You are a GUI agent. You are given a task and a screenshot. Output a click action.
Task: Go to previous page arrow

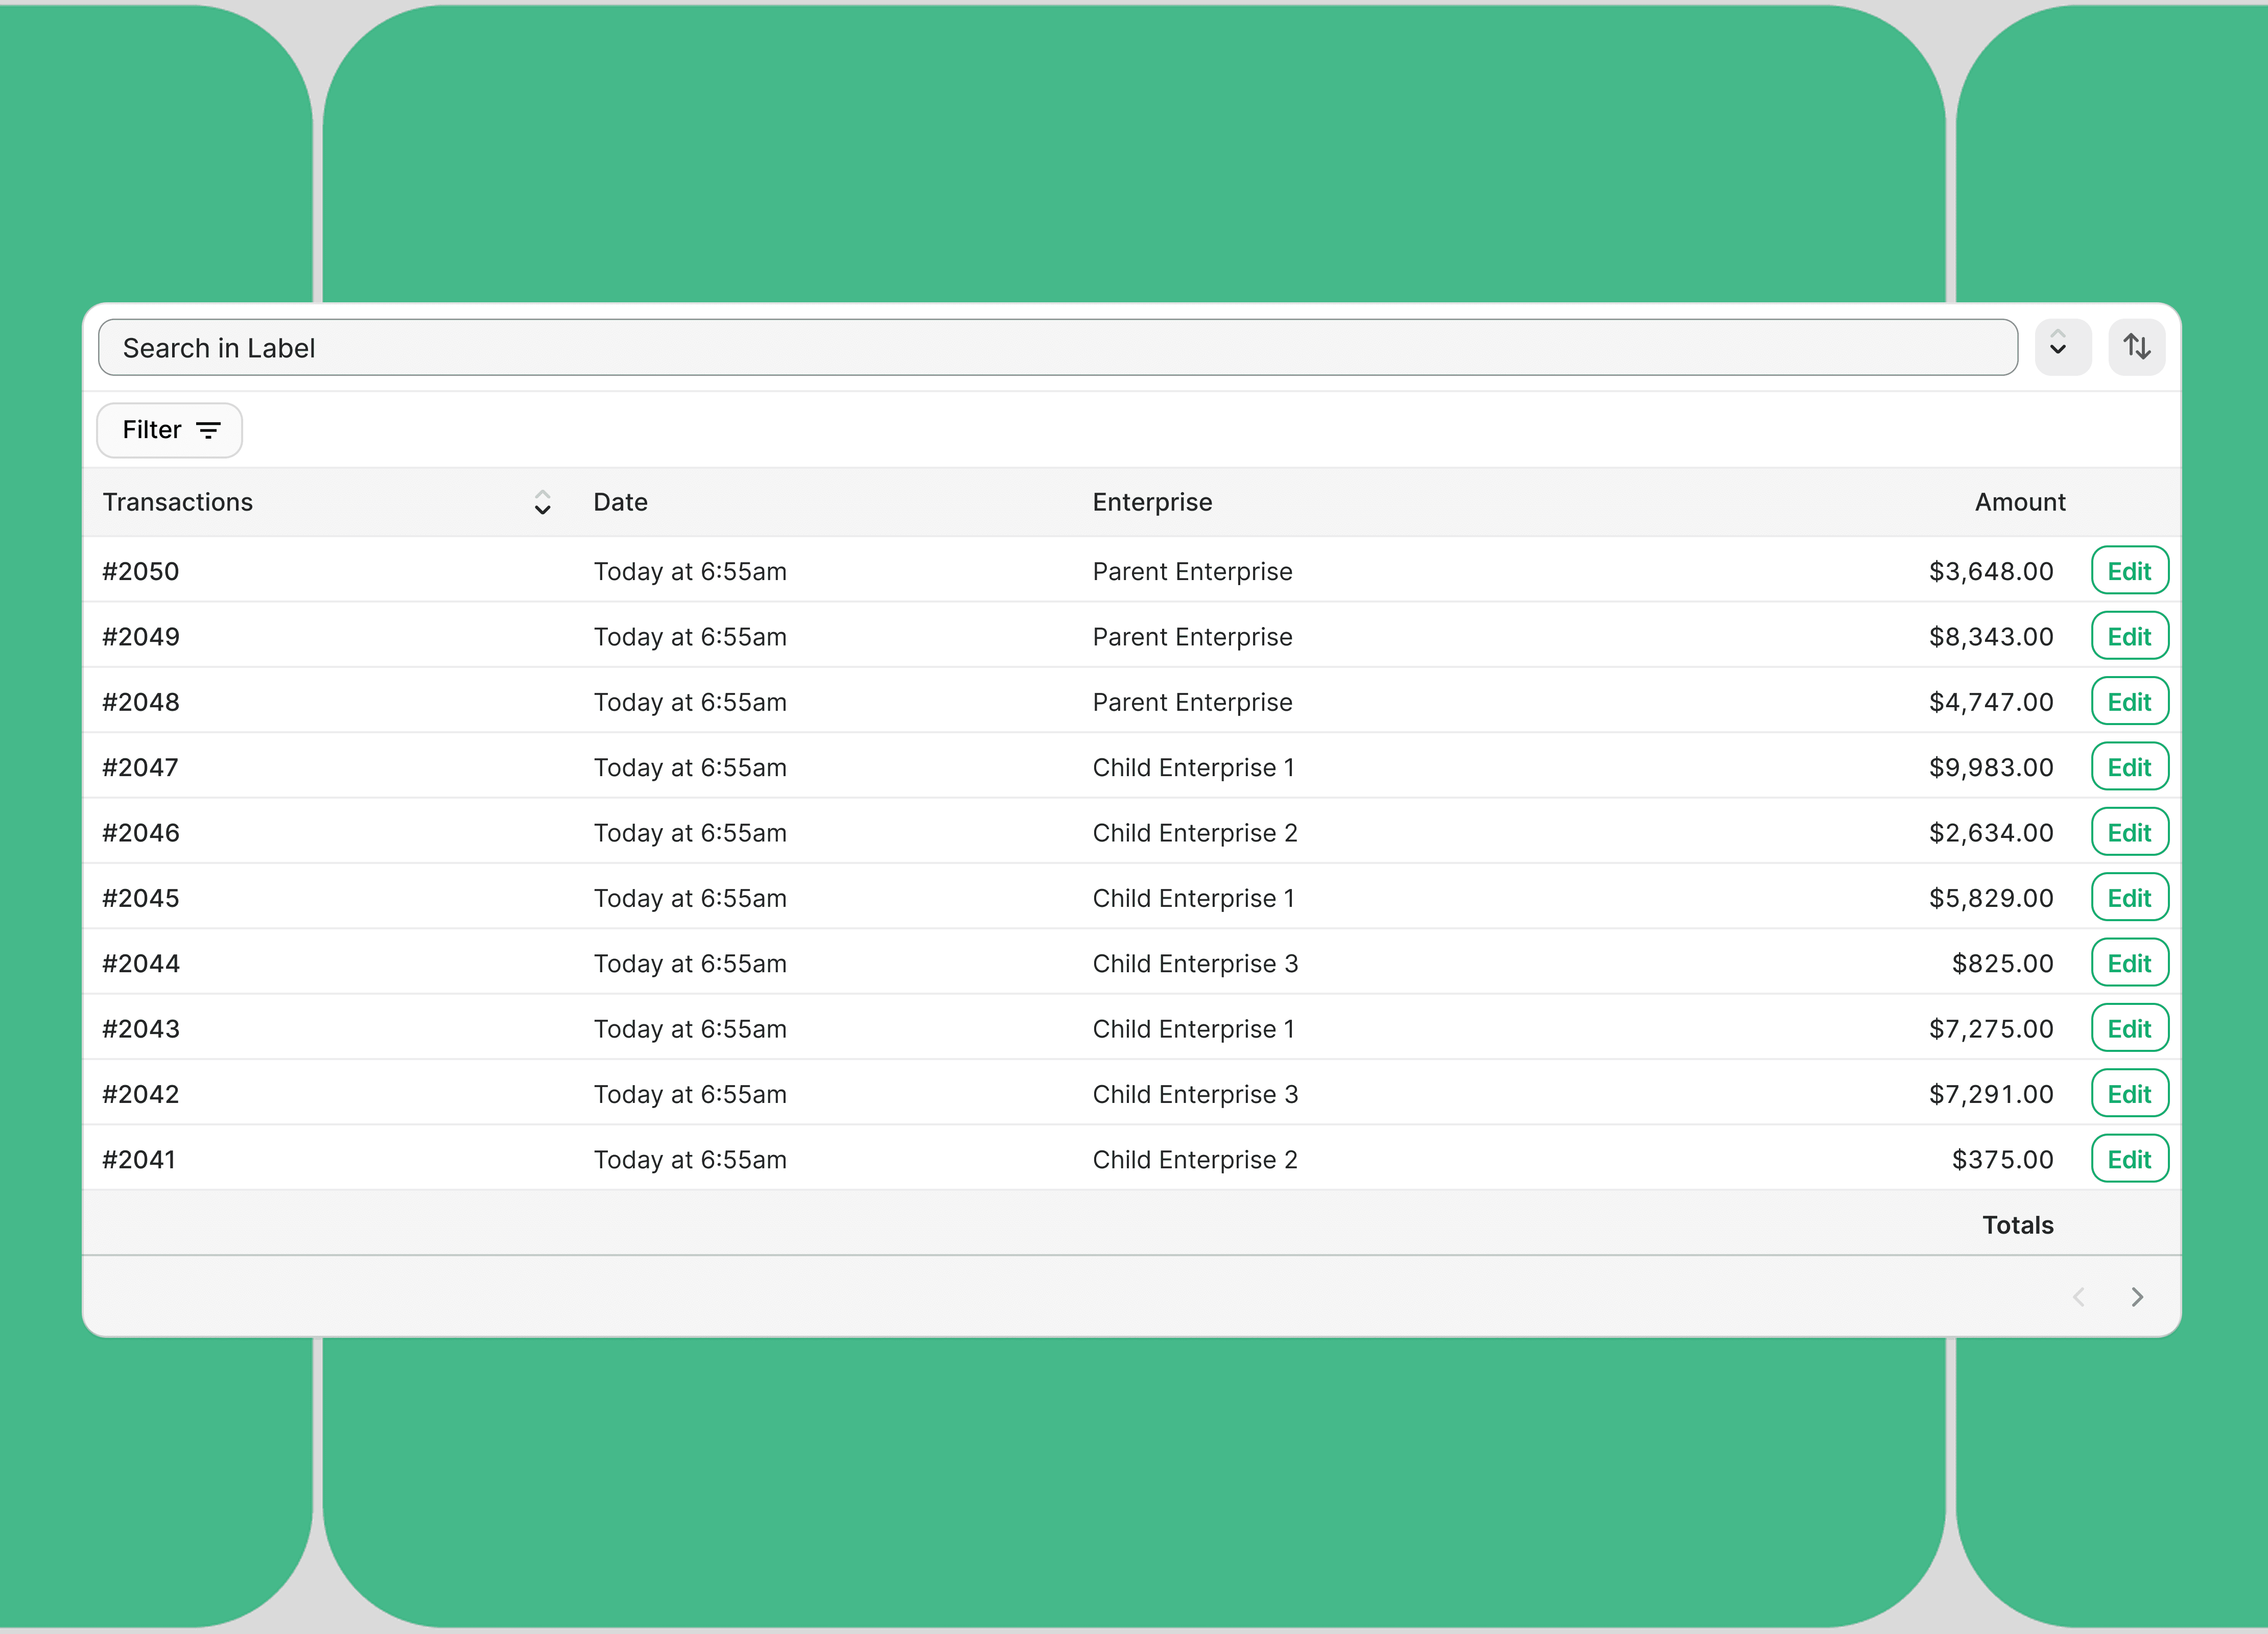point(2079,1297)
